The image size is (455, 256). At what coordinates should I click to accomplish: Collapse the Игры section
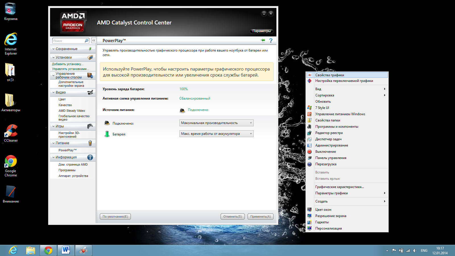pyautogui.click(x=53, y=126)
